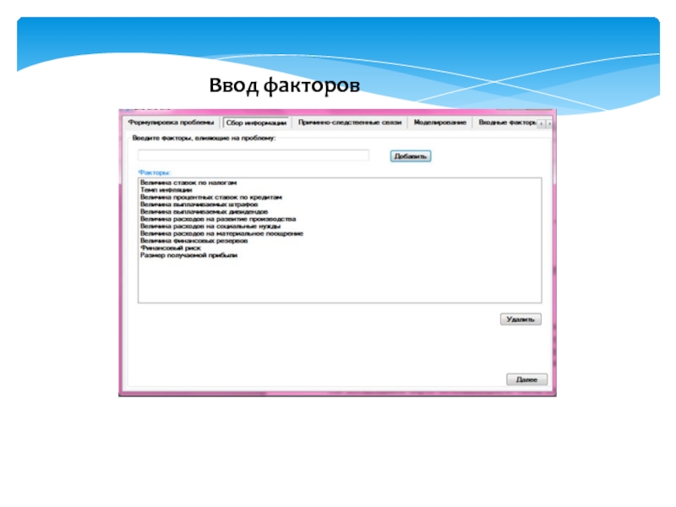Open the Входные факторы tab
This screenshot has height=507, width=676.
[x=507, y=123]
